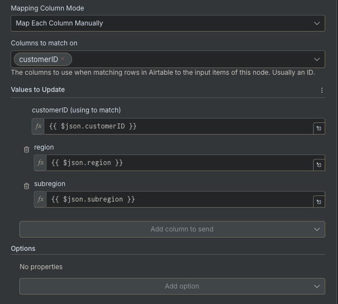Delete the region column mapping
Screen dimensions: 338x304
click(27, 150)
